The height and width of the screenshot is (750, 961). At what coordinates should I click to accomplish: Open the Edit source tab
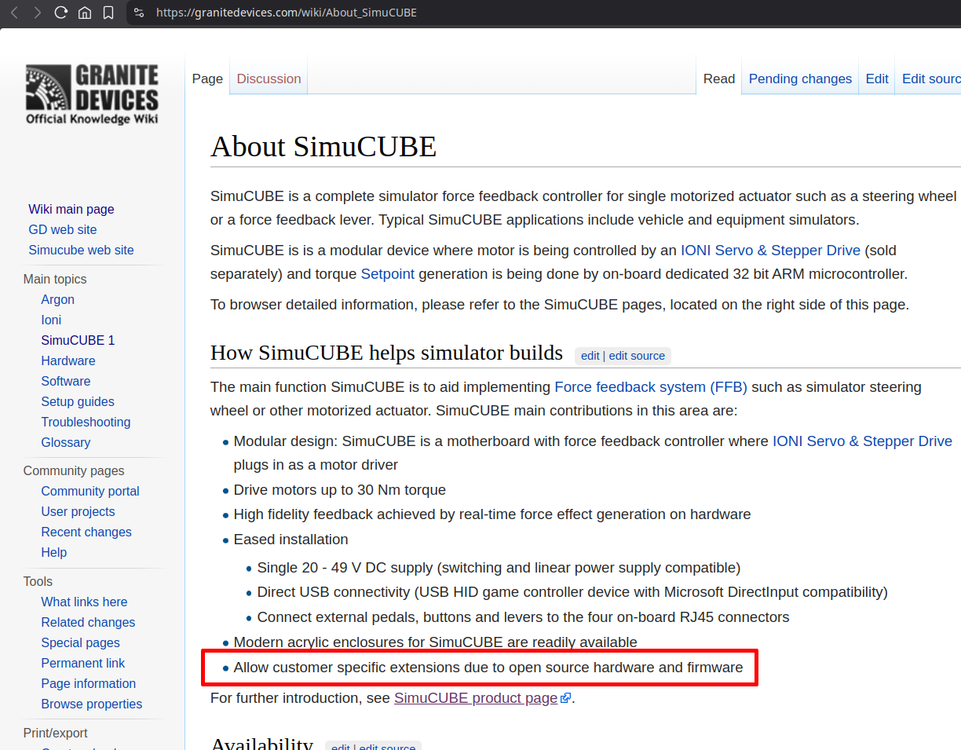click(x=931, y=79)
